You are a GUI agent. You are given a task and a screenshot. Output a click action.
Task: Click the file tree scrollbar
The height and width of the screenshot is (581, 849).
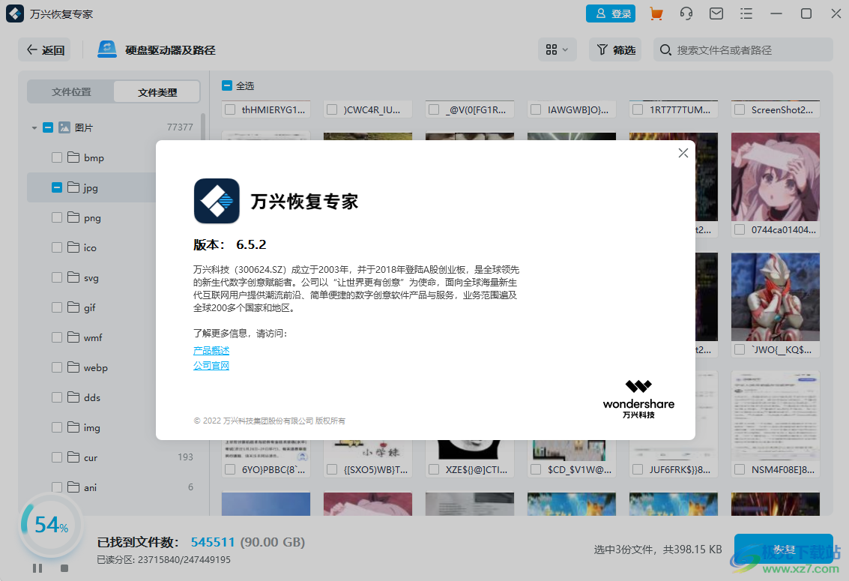click(203, 125)
